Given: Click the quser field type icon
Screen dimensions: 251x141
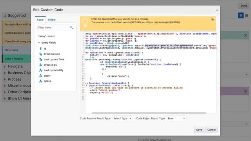Looking at the screenshot, I should click(41, 76).
